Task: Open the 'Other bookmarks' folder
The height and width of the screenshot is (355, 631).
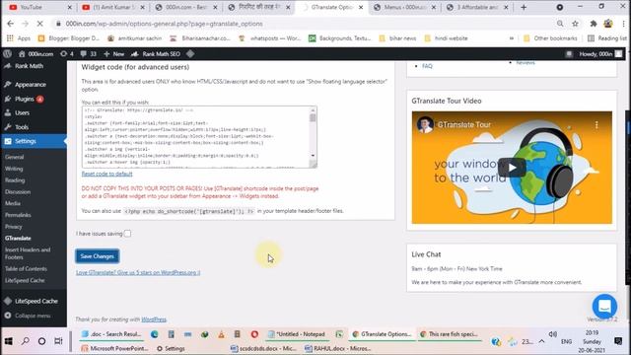Action: click(550, 38)
